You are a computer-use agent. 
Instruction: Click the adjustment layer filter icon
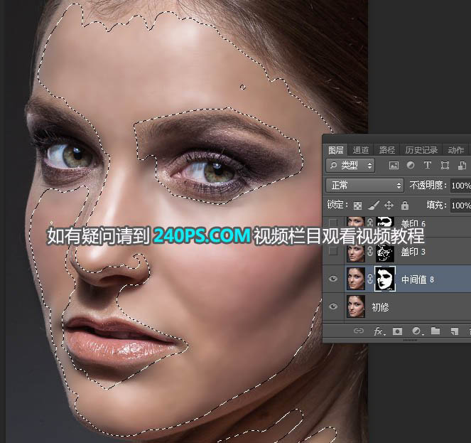coord(411,166)
